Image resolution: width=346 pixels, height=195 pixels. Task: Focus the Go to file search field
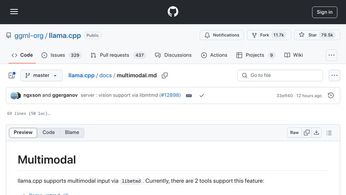pos(280,75)
